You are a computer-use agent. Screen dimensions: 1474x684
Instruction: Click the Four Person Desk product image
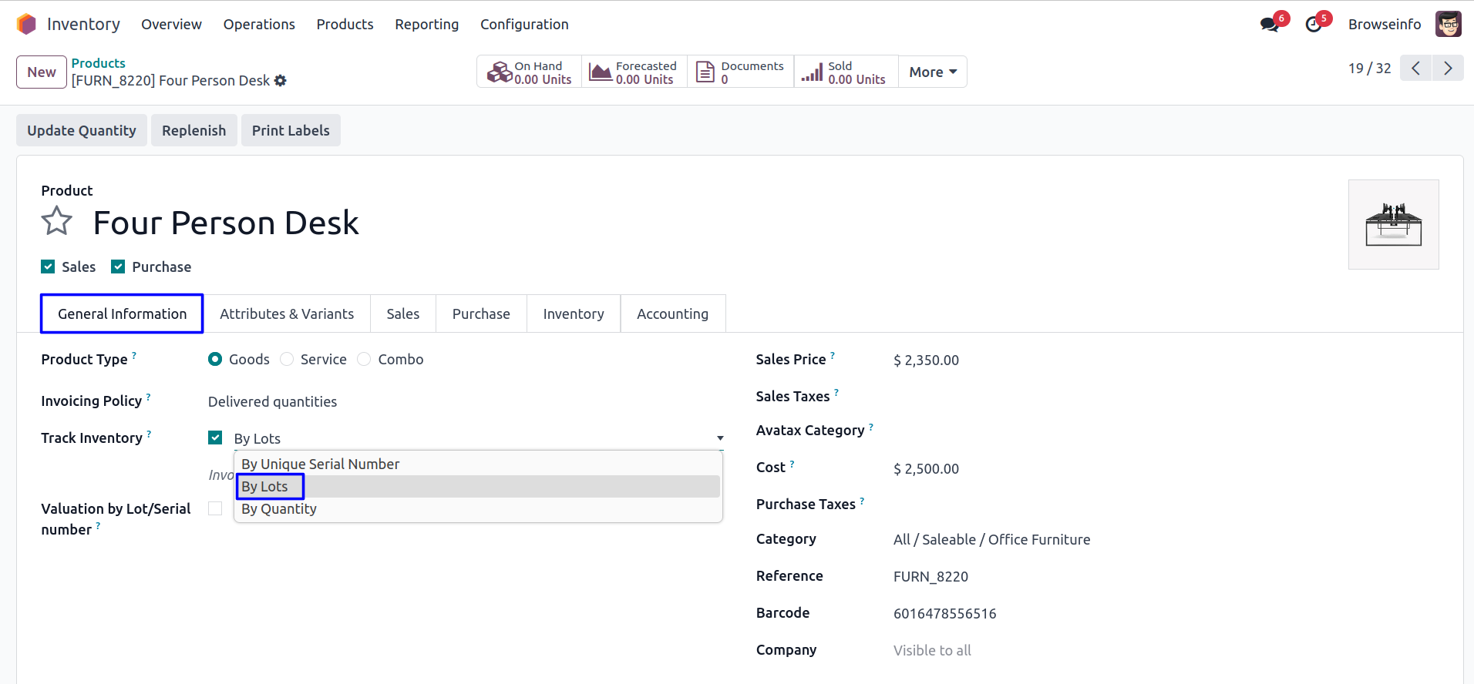pos(1393,225)
